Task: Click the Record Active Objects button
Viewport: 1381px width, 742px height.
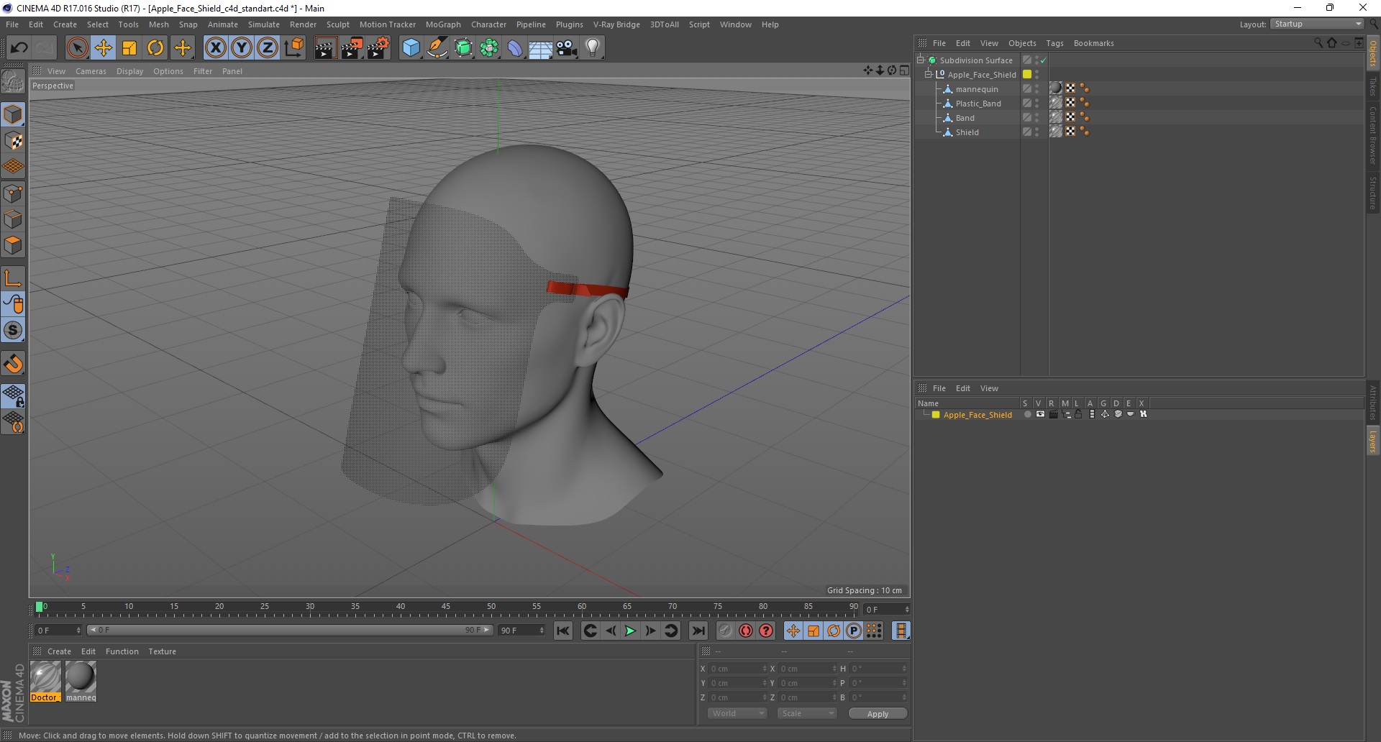Action: [x=725, y=631]
